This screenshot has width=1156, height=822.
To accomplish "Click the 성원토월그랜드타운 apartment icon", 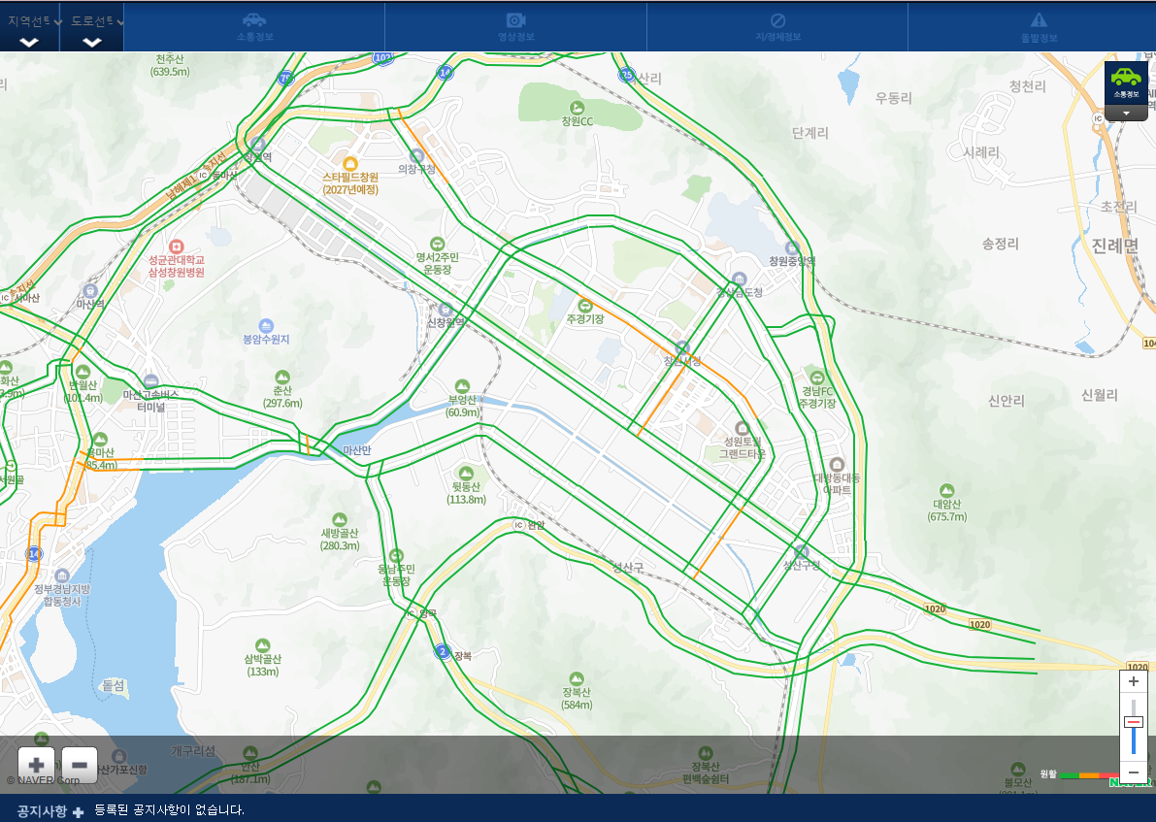I will (x=743, y=428).
